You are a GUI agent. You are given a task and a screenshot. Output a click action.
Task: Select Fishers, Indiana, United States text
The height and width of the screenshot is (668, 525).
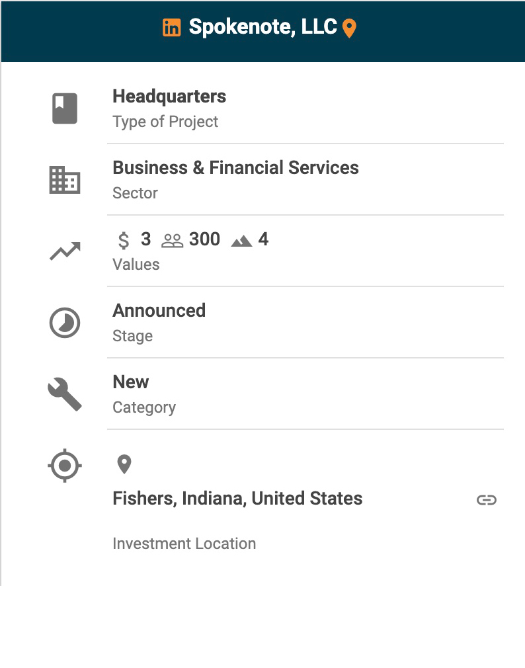(237, 499)
